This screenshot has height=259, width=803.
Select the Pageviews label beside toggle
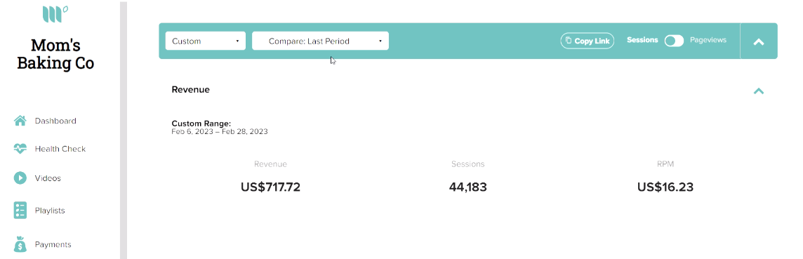coord(708,40)
